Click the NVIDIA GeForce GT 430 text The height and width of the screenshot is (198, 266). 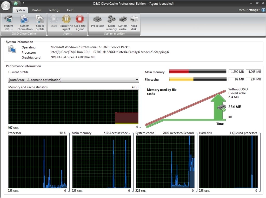tap(73, 57)
